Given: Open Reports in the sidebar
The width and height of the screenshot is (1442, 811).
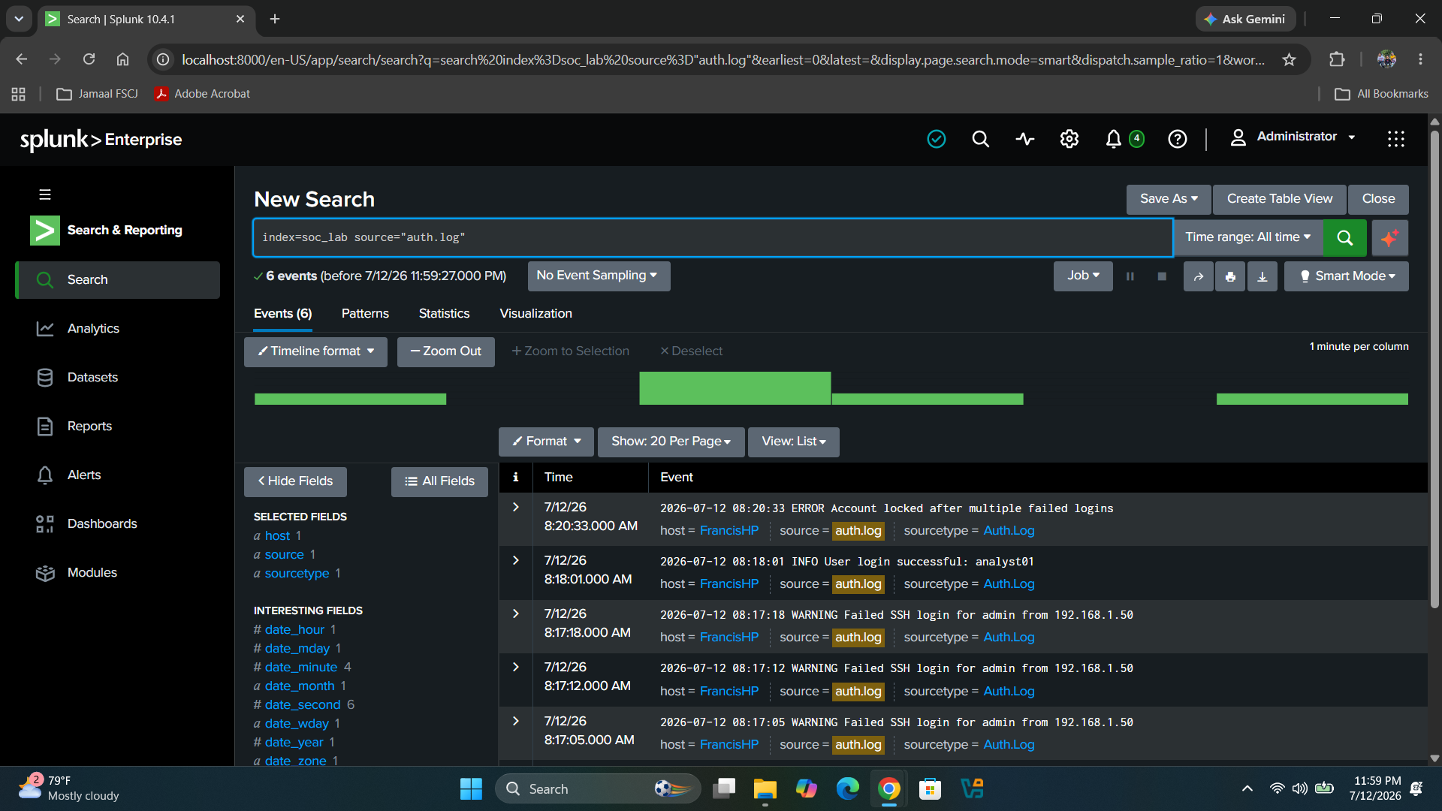Looking at the screenshot, I should pos(89,426).
